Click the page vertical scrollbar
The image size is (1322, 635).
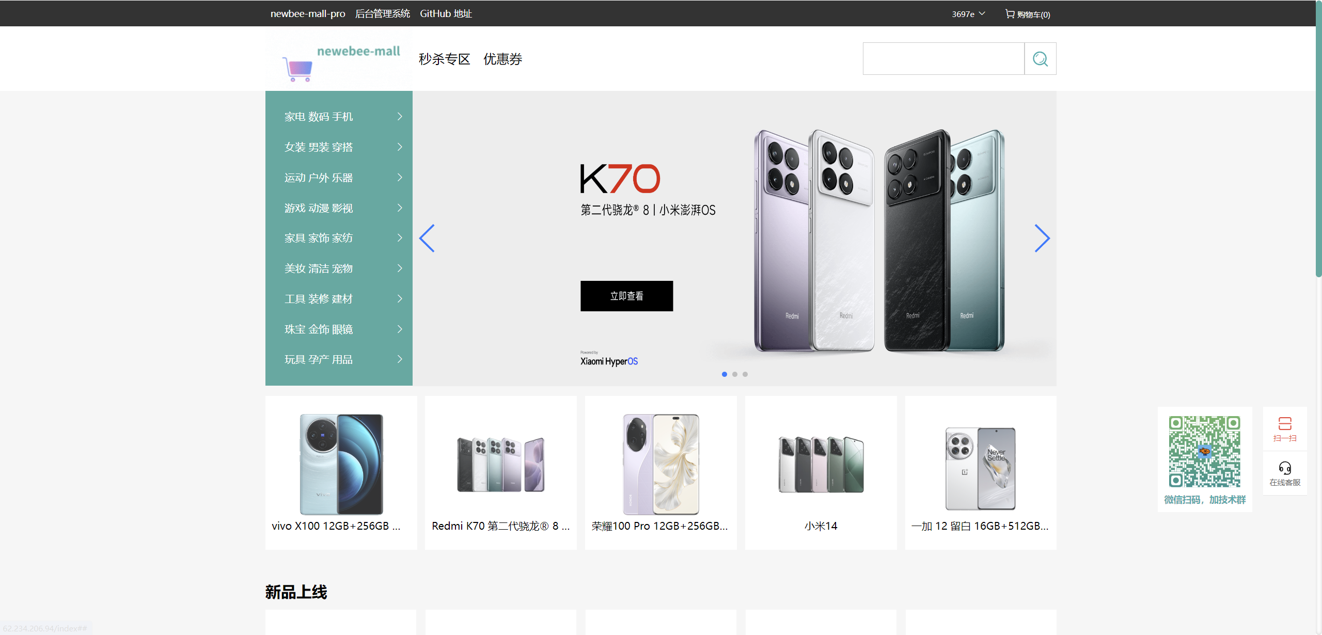click(x=1318, y=139)
